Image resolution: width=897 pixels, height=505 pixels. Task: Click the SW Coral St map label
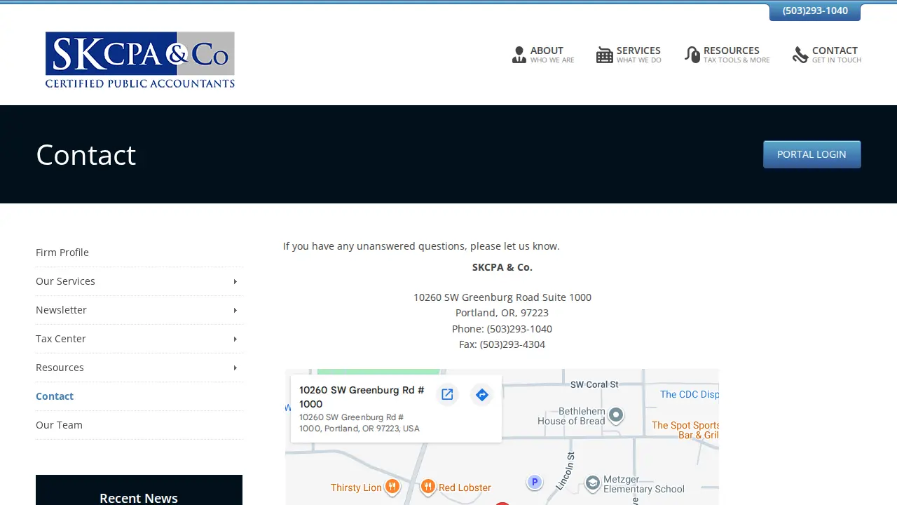click(x=594, y=384)
